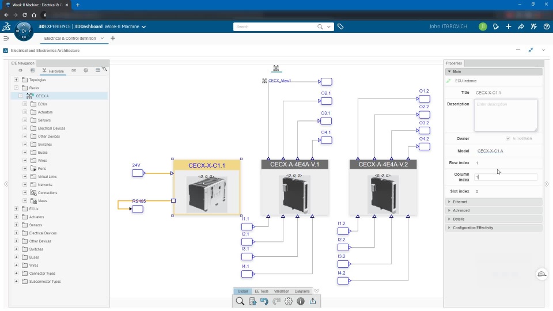Click the 24V port box
Image resolution: width=553 pixels, height=311 pixels.
pos(137,173)
